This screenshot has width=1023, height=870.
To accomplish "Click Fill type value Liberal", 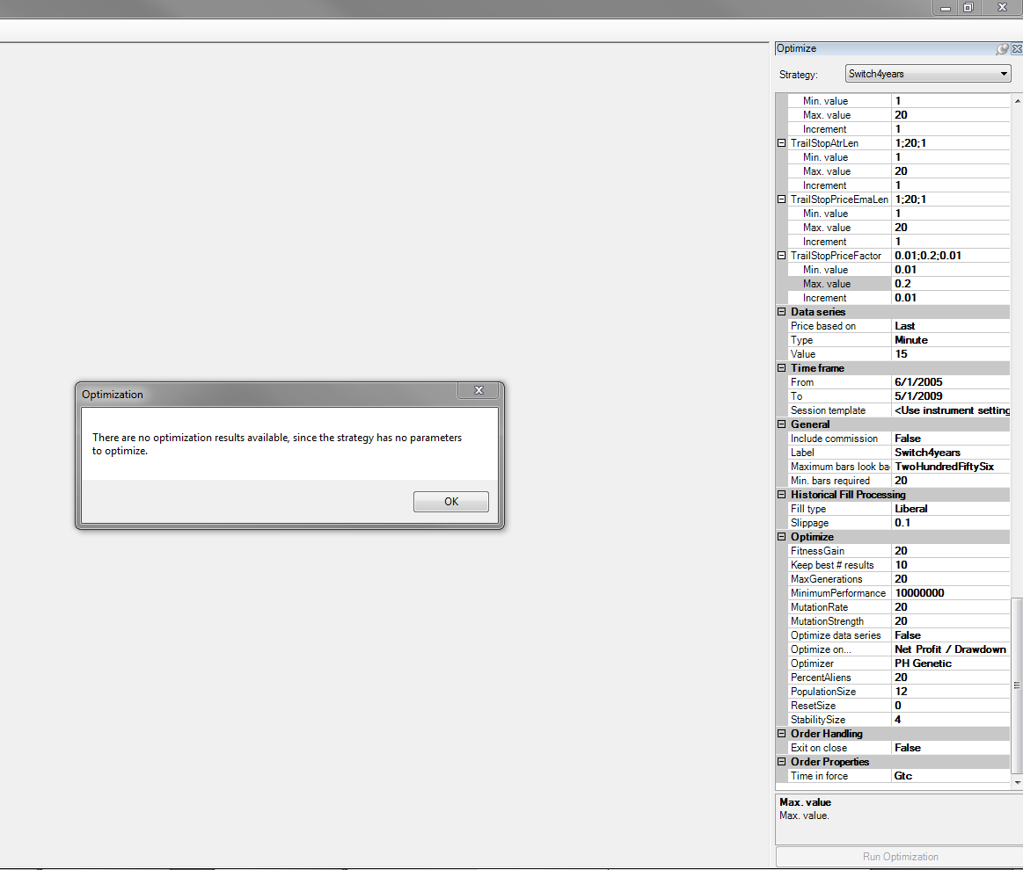I will (x=951, y=508).
